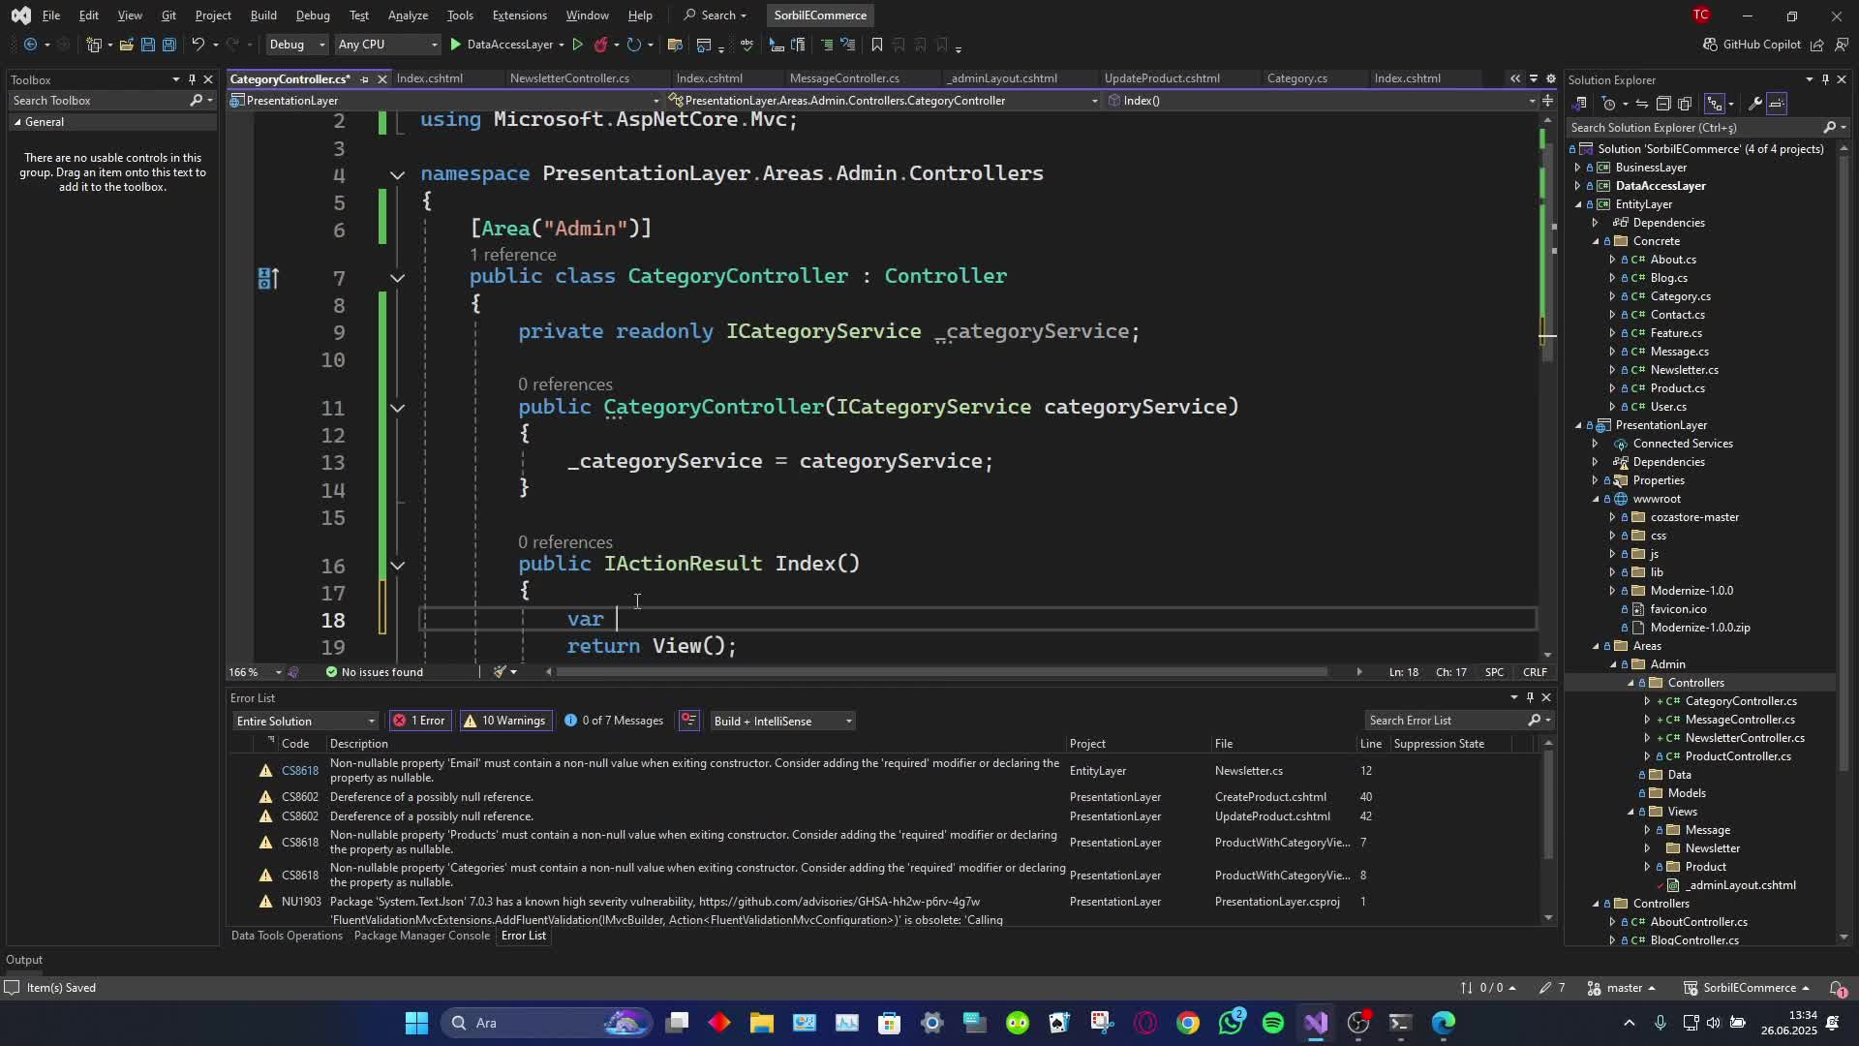Toggle auto-hide pin on the Toolbox panel

[x=192, y=79]
